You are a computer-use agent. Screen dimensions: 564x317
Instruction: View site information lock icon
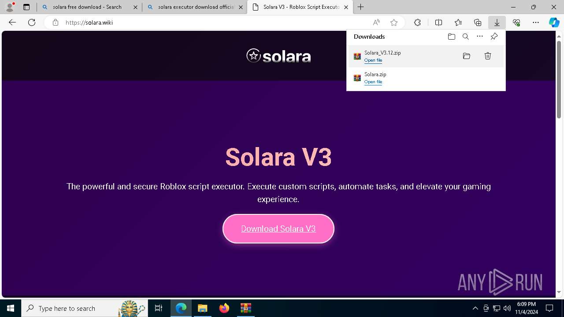(56, 22)
